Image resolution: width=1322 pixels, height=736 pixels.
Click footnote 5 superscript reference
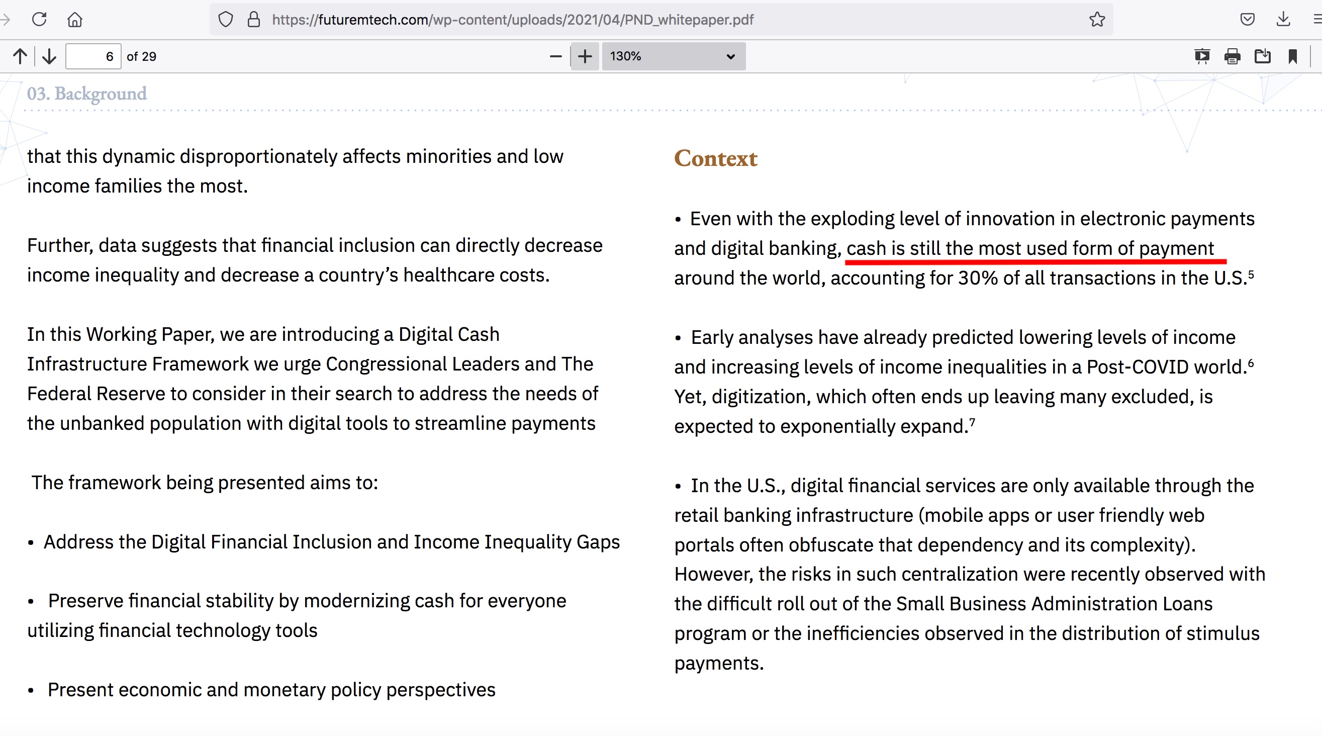coord(1251,274)
